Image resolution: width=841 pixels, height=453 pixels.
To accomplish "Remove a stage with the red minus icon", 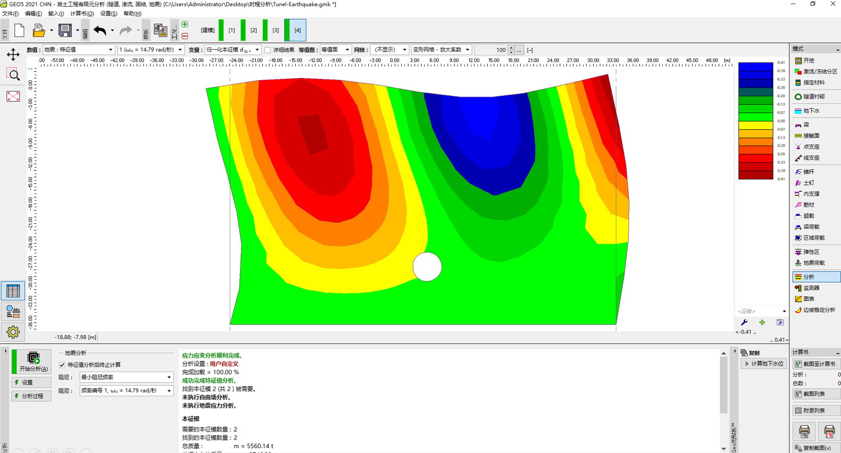I will (x=185, y=36).
